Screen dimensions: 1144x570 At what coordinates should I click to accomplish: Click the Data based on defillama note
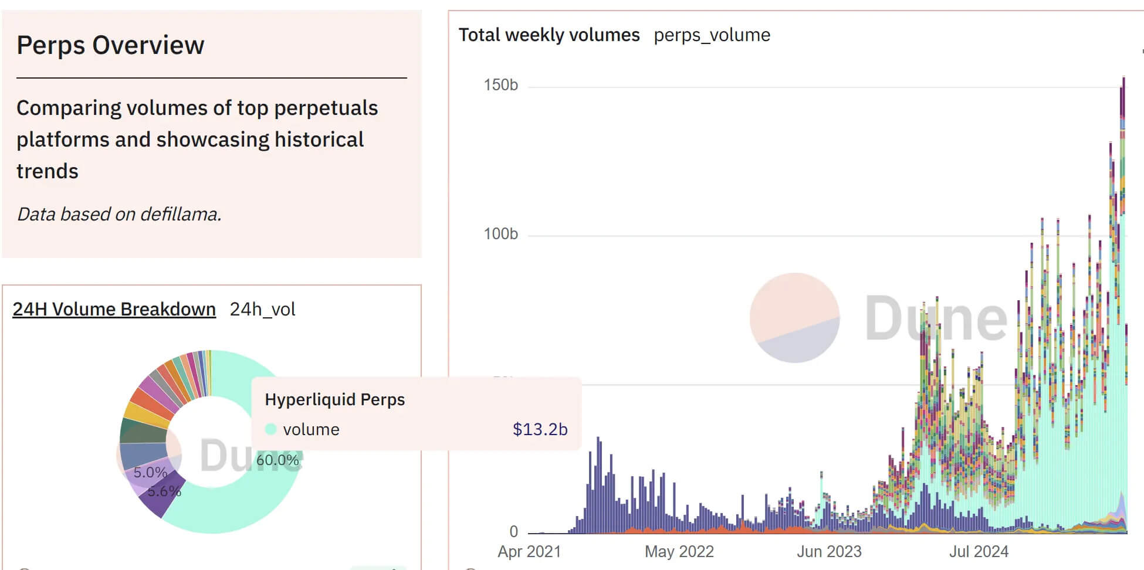click(x=119, y=215)
